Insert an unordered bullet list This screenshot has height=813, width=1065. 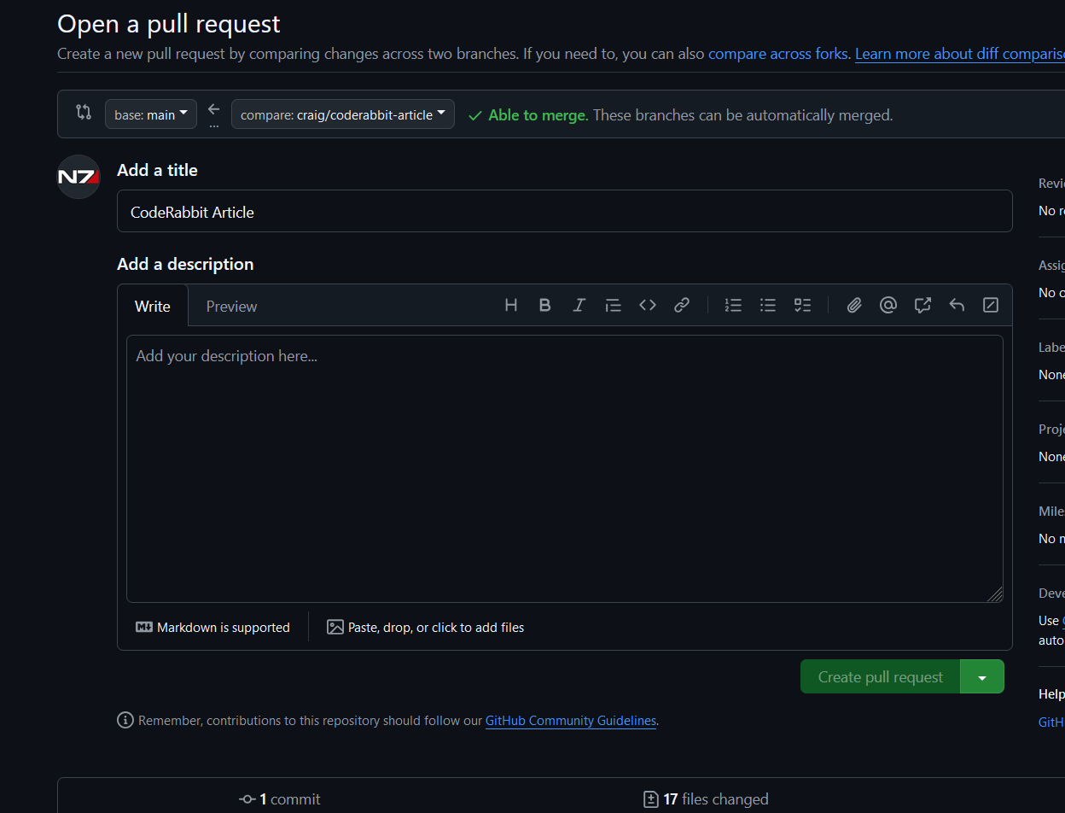point(768,305)
